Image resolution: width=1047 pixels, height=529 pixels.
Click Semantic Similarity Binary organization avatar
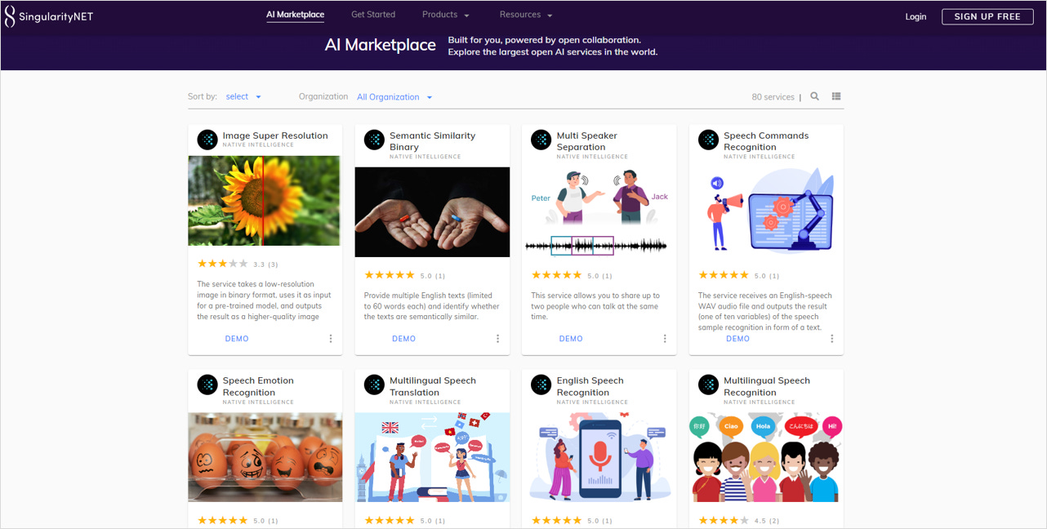[374, 140]
